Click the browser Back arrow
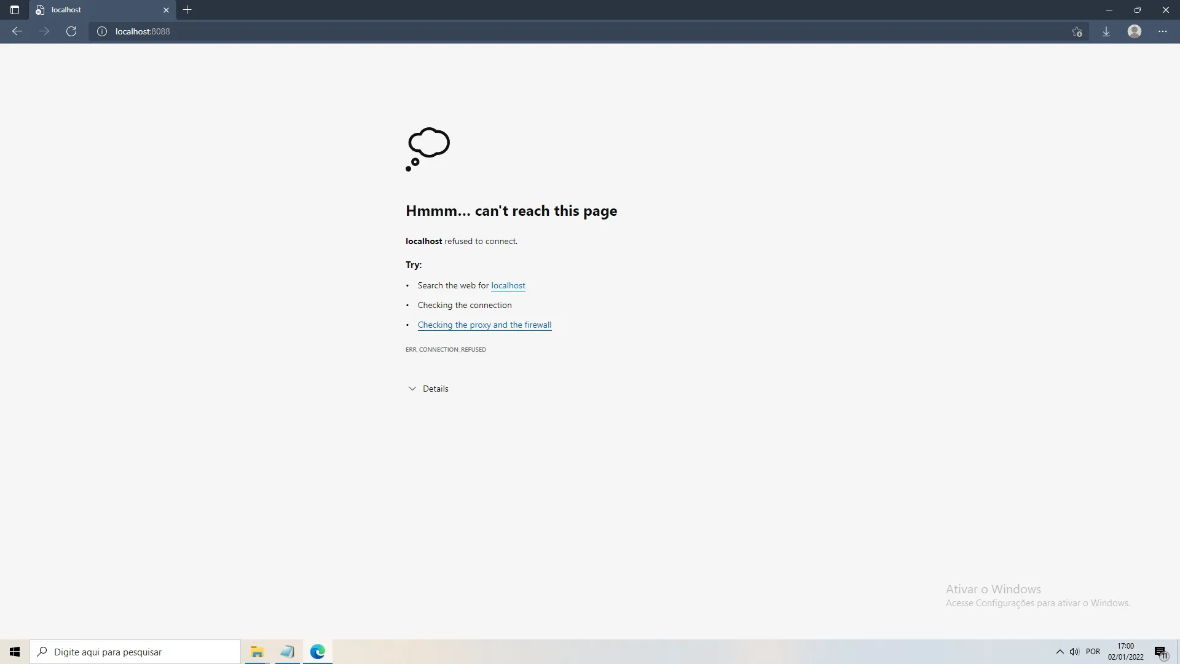1180x664 pixels. (x=17, y=31)
